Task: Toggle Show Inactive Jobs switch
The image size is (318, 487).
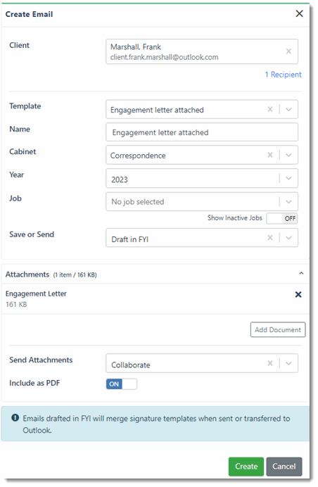Action: click(x=281, y=218)
